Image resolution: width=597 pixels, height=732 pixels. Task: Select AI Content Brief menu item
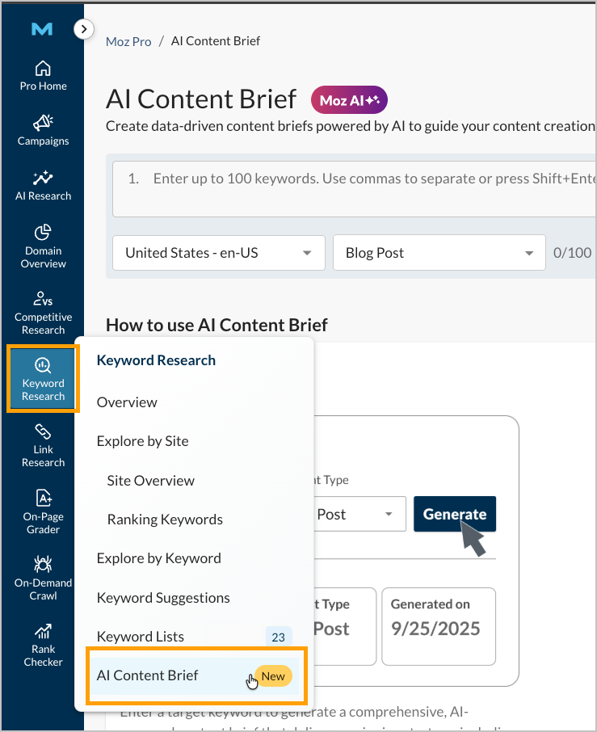coord(194,675)
